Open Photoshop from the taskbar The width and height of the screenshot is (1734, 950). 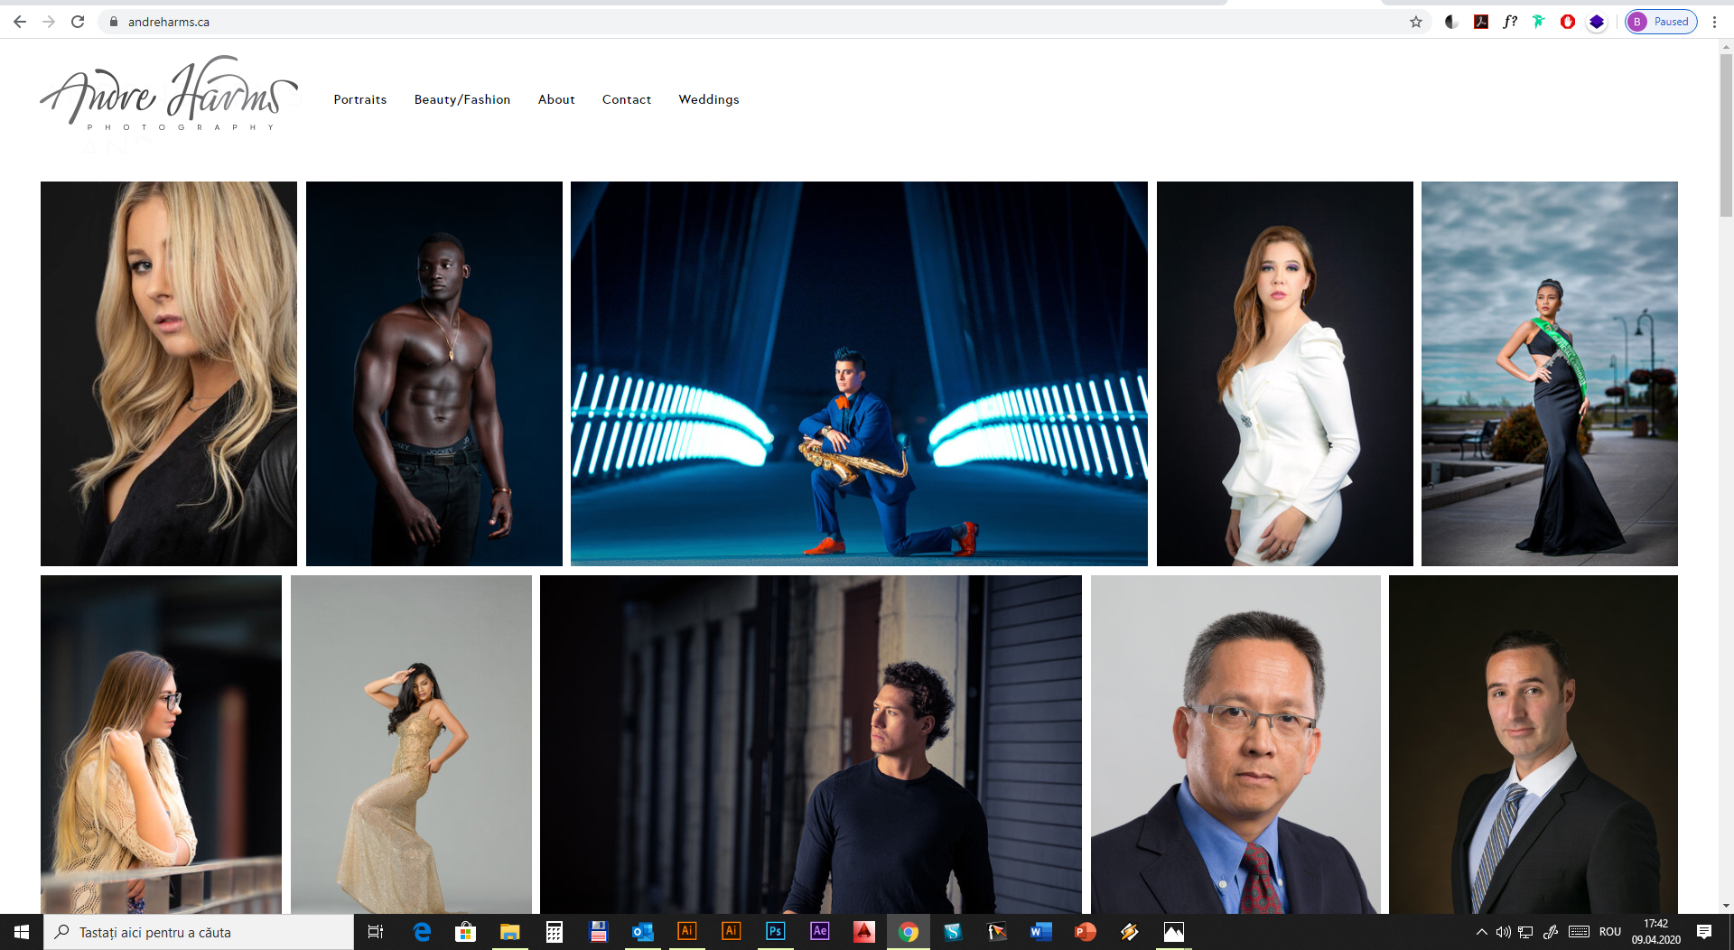tap(775, 931)
